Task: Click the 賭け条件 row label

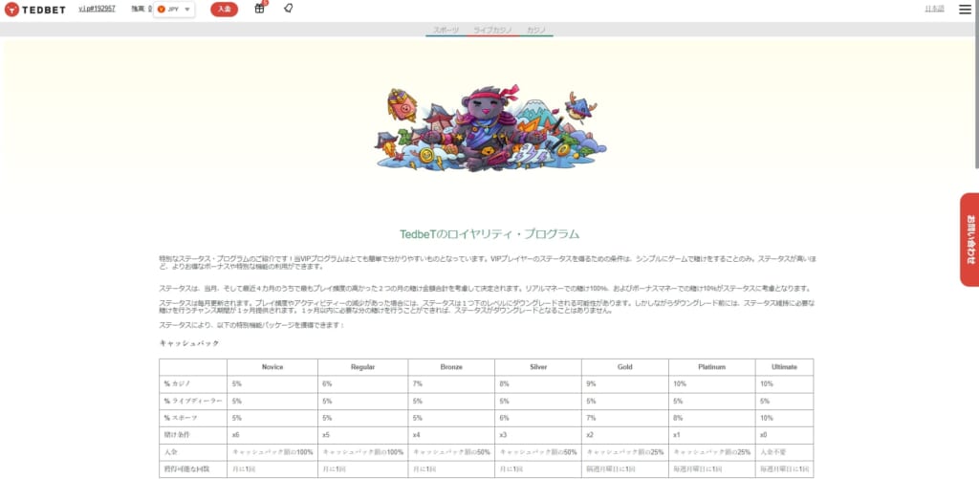Action: point(193,435)
